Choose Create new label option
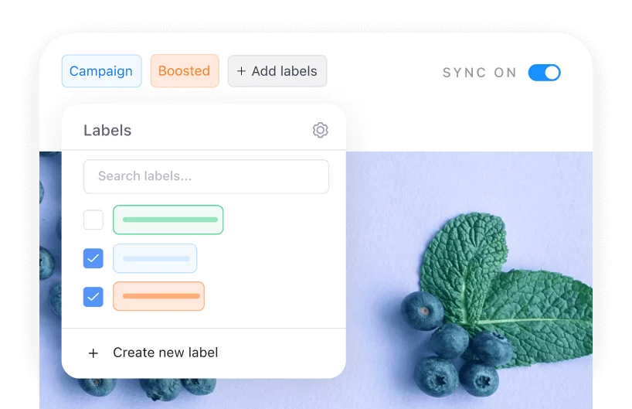 (x=165, y=353)
